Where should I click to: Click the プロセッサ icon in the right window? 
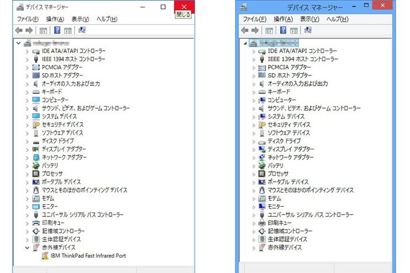[262, 174]
